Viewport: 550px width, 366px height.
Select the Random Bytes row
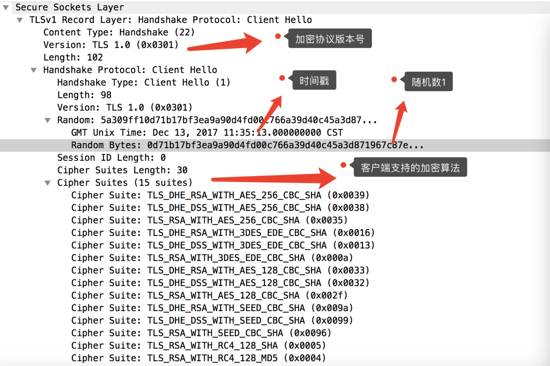(232, 145)
